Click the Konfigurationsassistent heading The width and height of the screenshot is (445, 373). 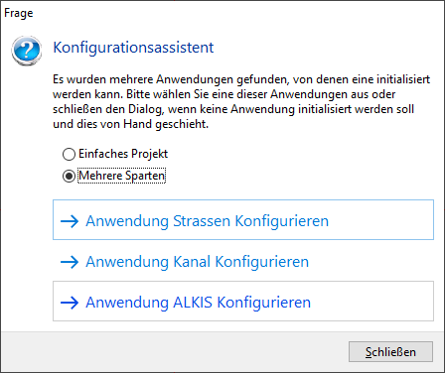click(x=133, y=48)
